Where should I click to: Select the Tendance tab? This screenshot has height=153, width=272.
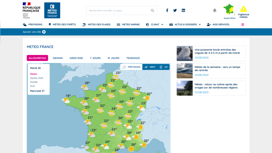click(x=133, y=58)
